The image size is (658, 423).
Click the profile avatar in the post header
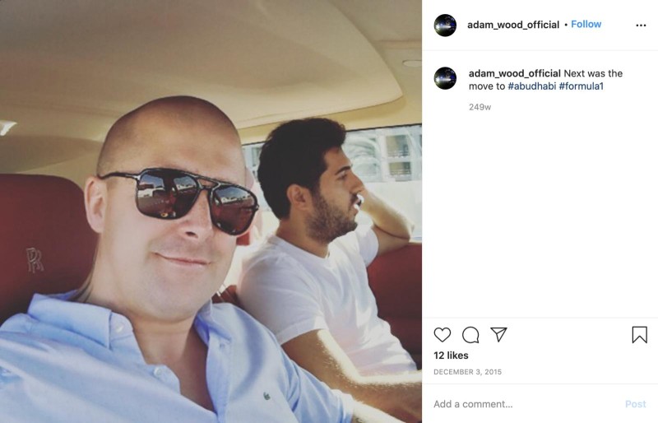pos(445,26)
